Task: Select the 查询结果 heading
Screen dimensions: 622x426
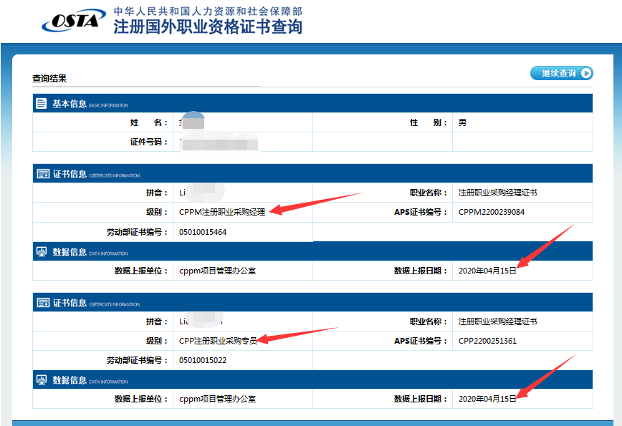Action: [x=49, y=79]
